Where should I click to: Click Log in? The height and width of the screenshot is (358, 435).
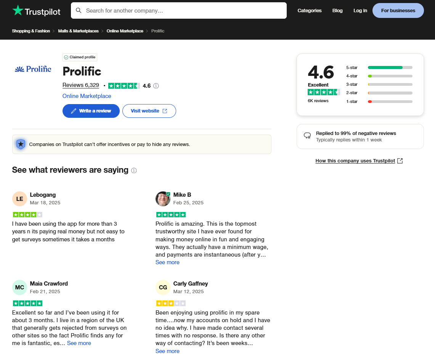(360, 11)
